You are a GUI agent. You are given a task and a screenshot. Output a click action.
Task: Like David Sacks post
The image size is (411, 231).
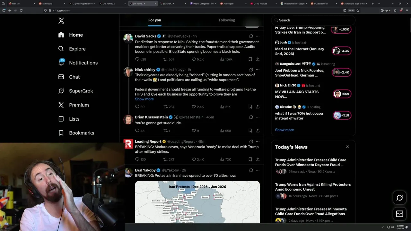pos(197,59)
